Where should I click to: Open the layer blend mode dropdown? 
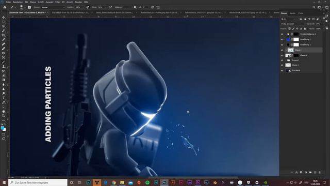[x=292, y=24]
